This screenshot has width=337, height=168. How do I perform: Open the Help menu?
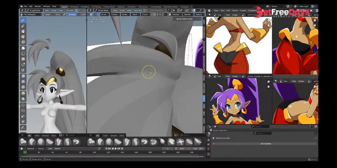tap(54, 6)
